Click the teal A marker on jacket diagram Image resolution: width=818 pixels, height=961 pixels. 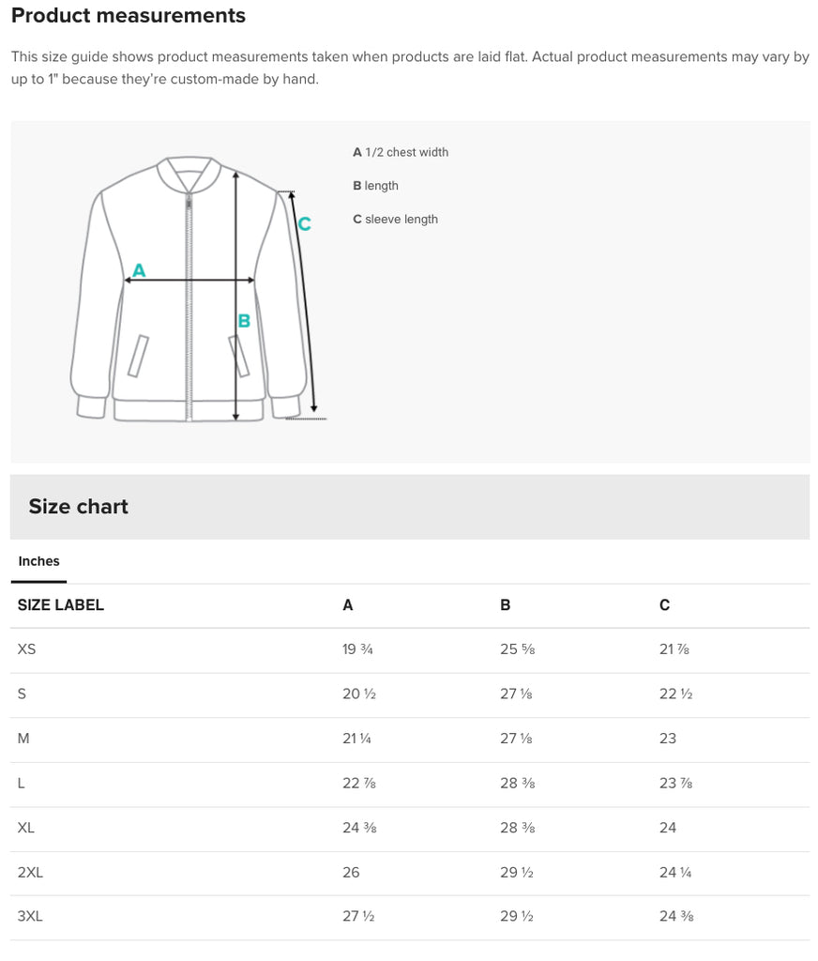tap(139, 270)
